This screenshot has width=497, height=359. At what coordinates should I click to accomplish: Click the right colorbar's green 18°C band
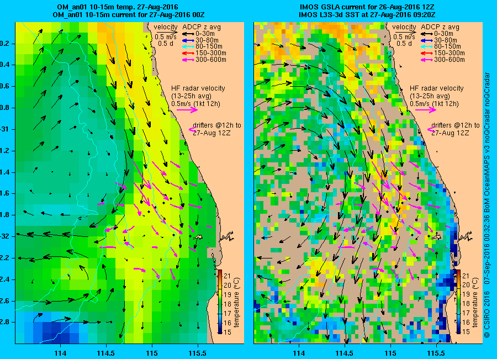click(458, 304)
